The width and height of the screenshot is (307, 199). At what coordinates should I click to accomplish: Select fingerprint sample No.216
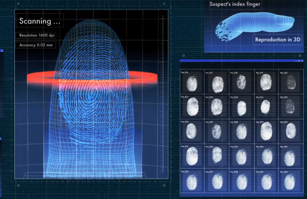click(192, 84)
